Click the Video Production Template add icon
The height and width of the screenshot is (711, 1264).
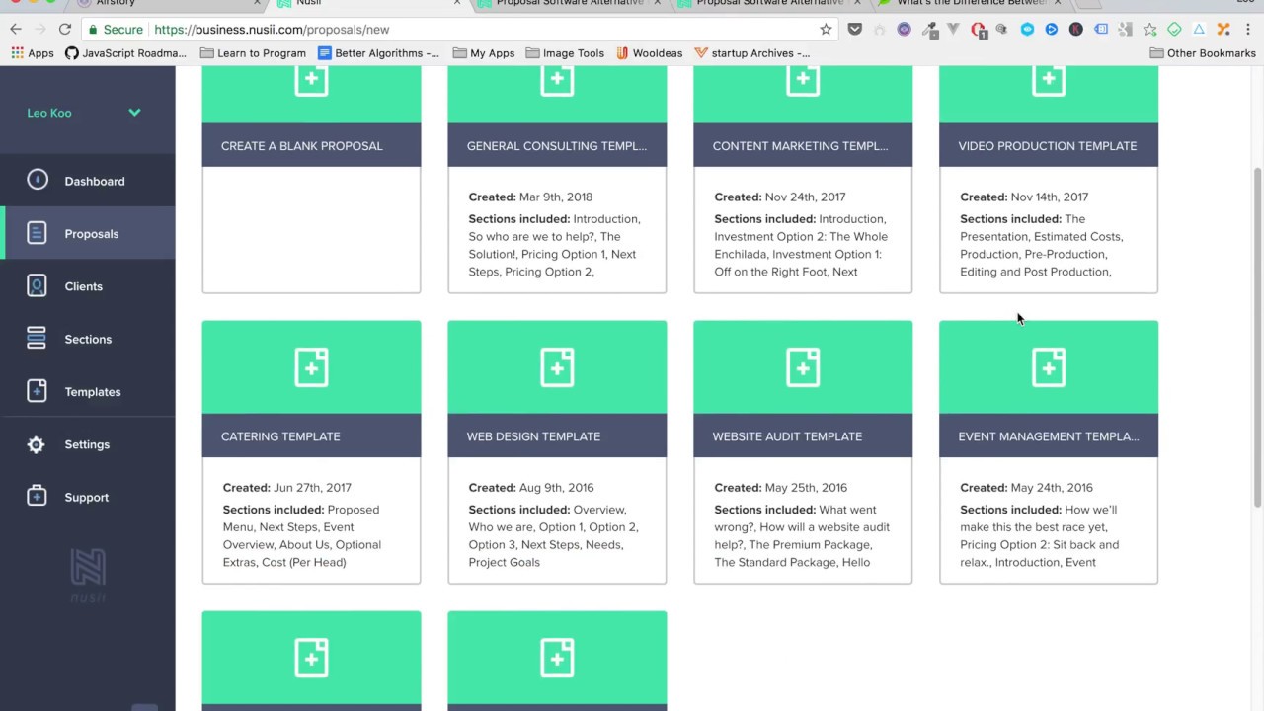[1048, 79]
